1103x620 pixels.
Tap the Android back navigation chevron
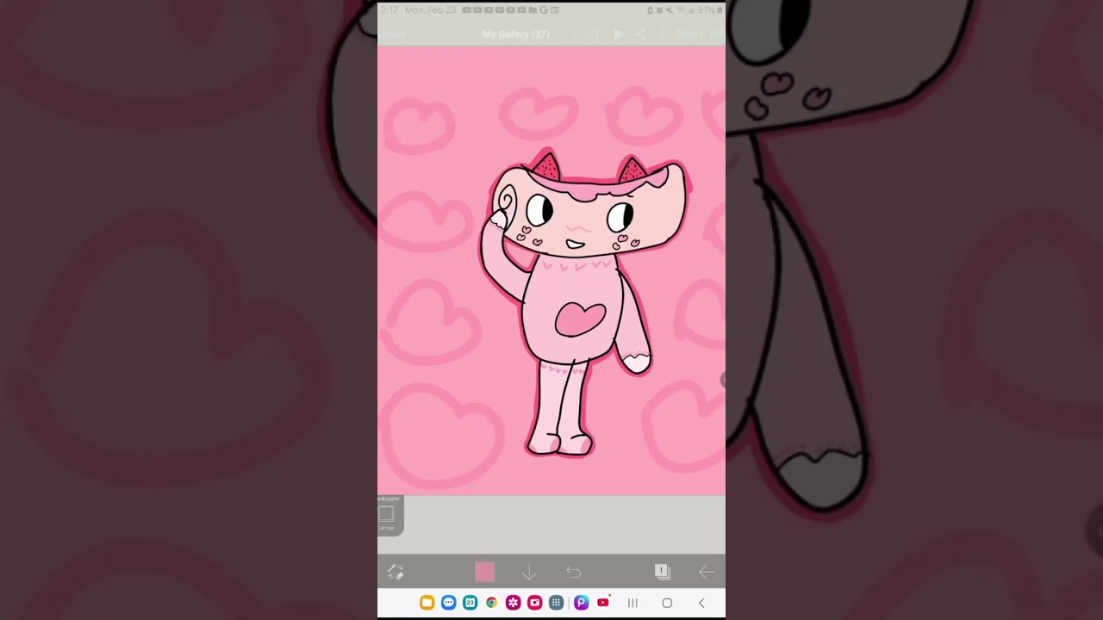click(701, 603)
